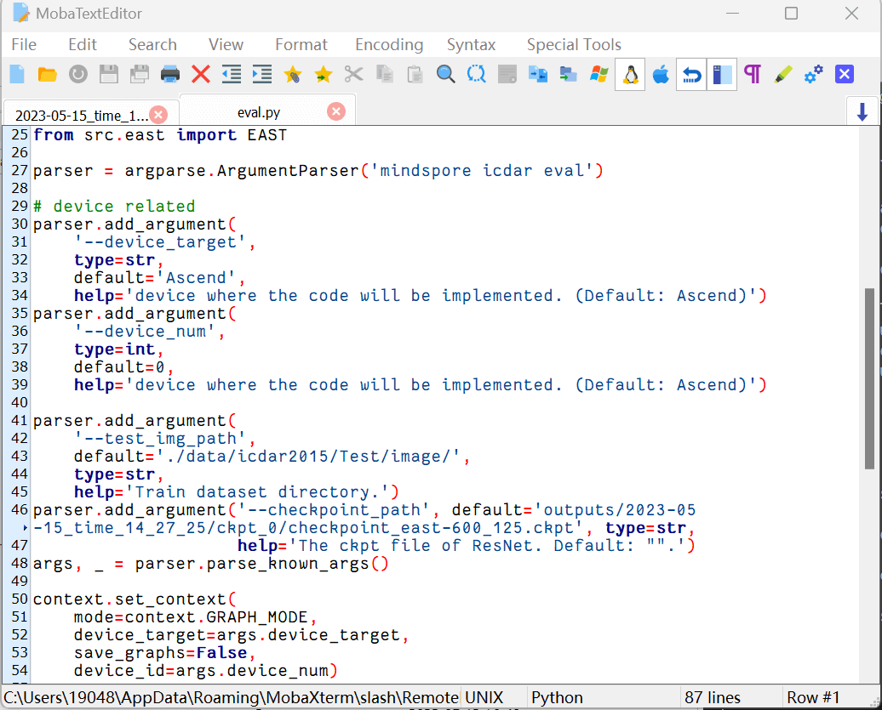Click the 'from src.east import EAST' line

coord(160,135)
